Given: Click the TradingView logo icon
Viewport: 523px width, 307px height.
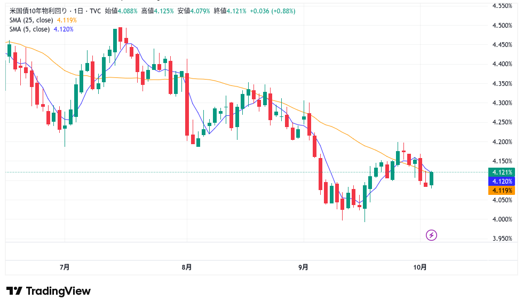Looking at the screenshot, I should coord(14,291).
